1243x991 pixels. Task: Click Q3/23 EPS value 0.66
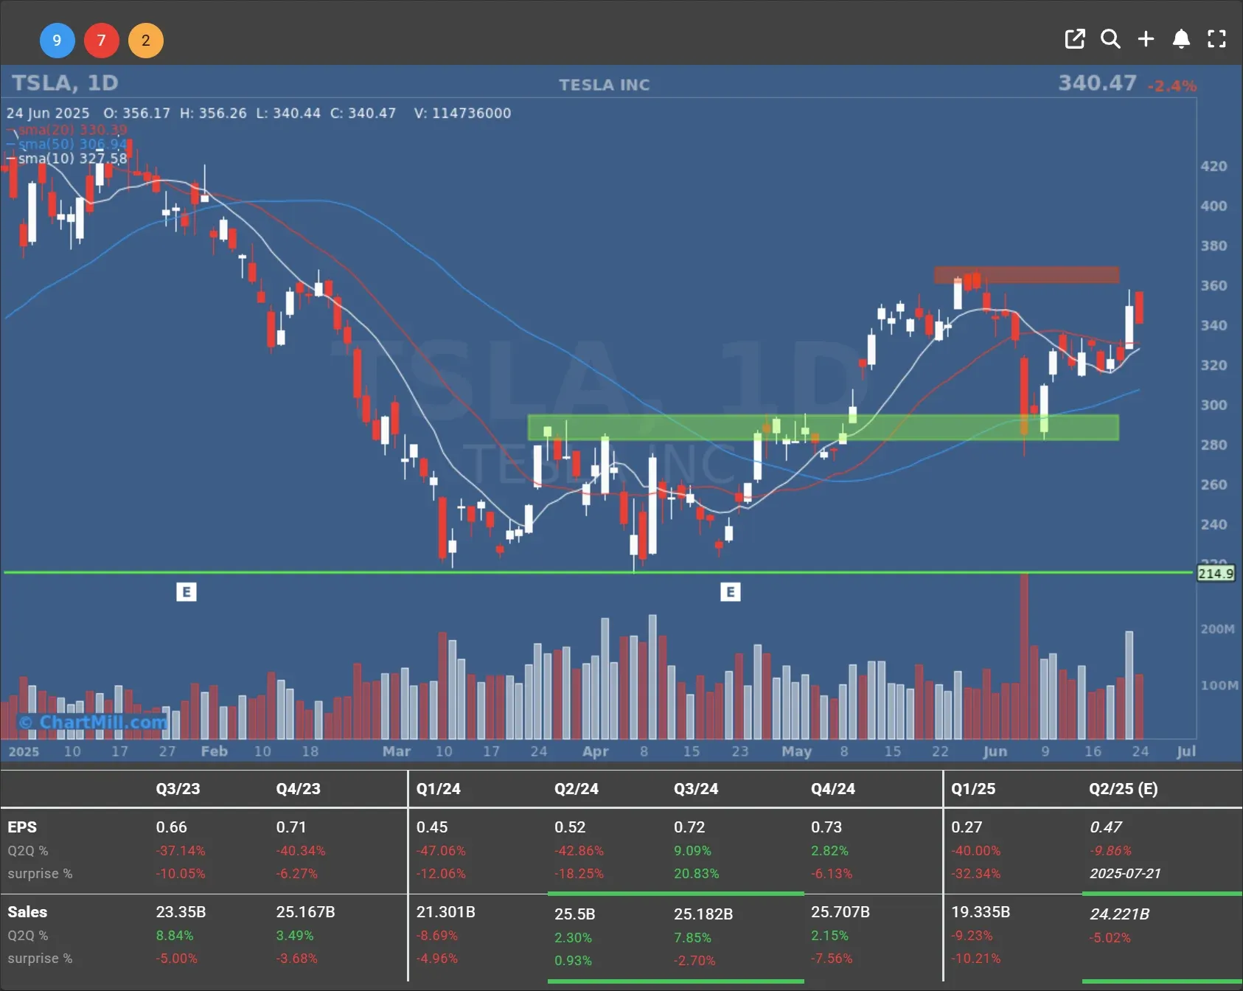(171, 827)
